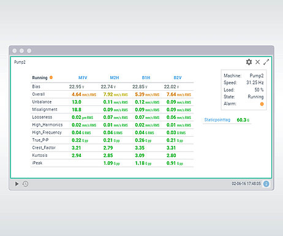Click the Bias M1V value 22.95 V
Image resolution: width=283 pixels, height=236 pixels.
[x=77, y=86]
